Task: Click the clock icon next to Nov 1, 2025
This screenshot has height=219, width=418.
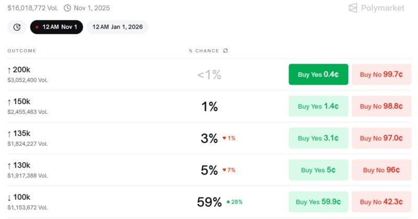Action: pyautogui.click(x=67, y=8)
